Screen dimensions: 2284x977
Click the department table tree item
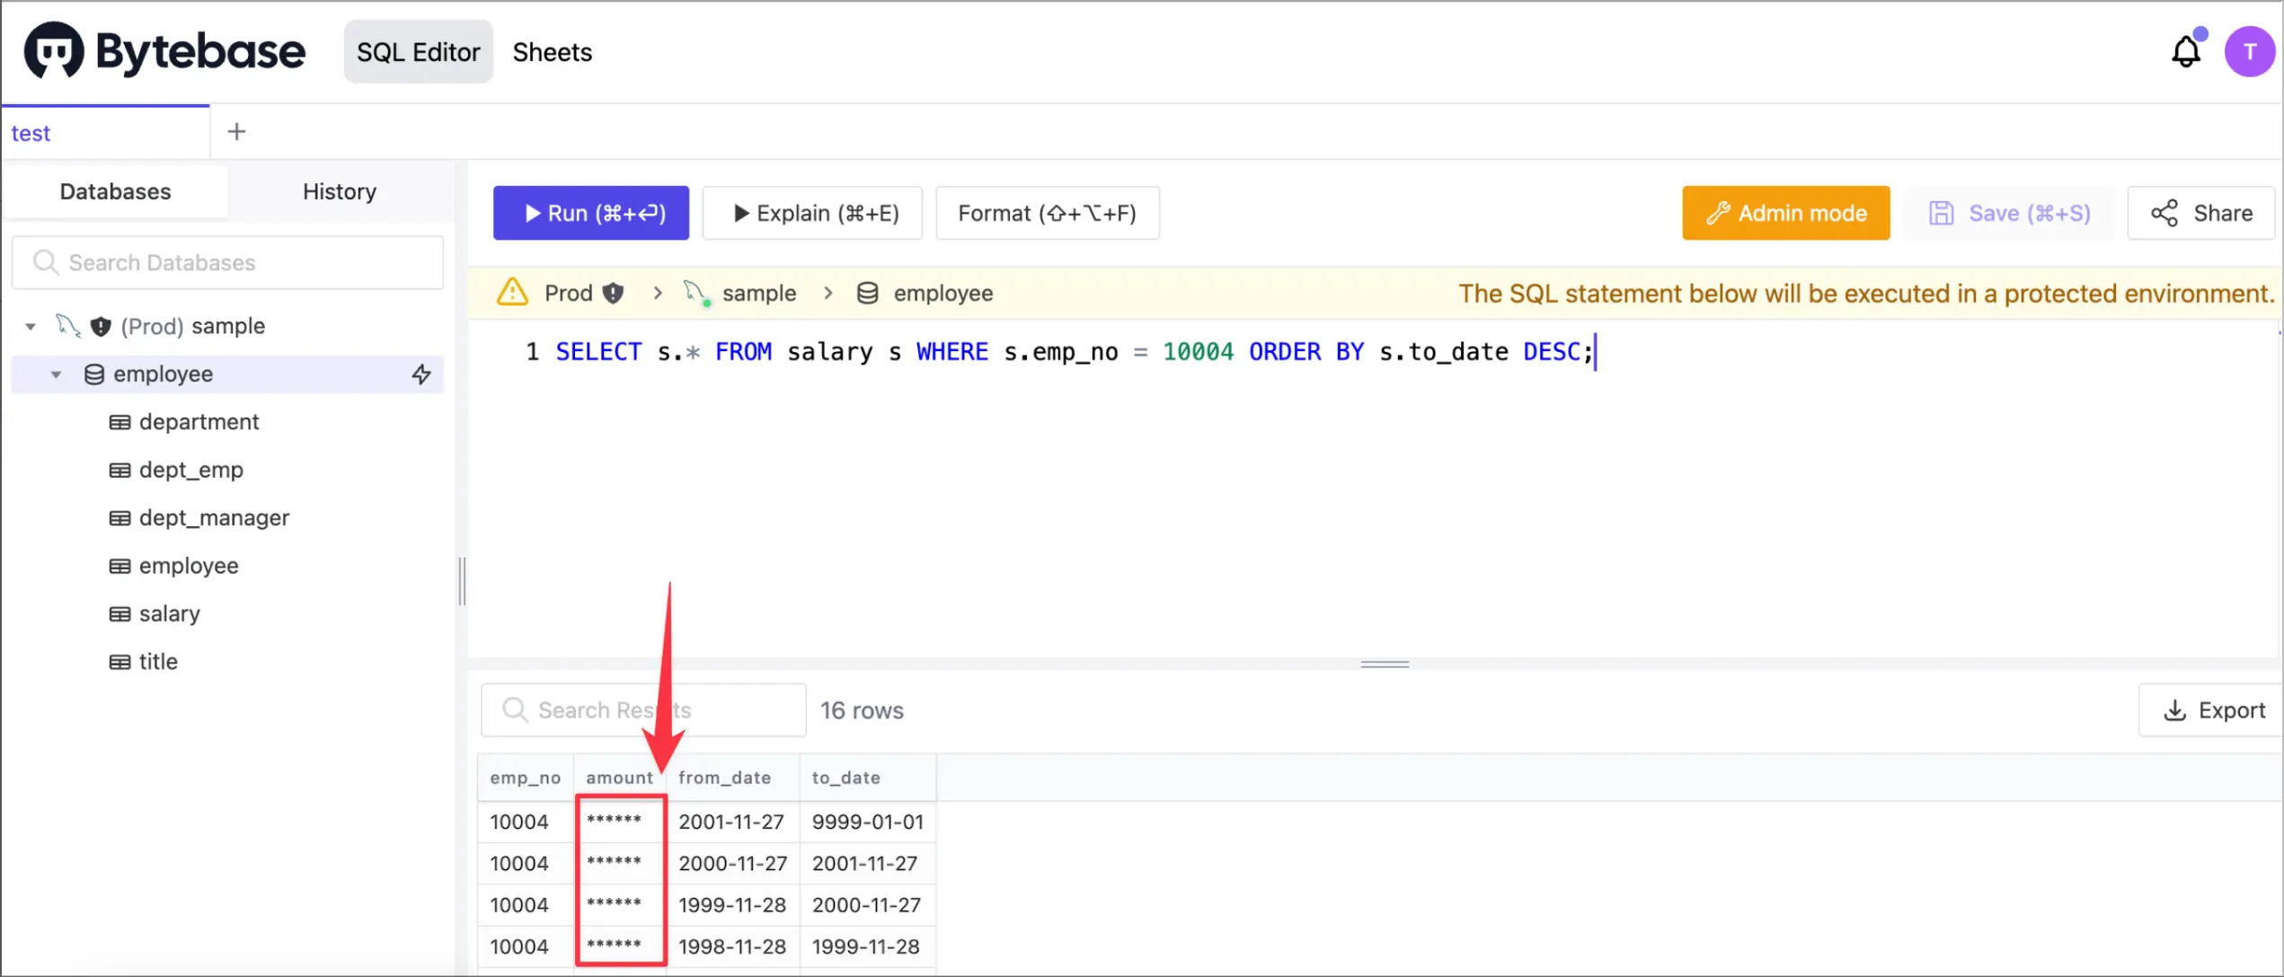click(x=199, y=421)
